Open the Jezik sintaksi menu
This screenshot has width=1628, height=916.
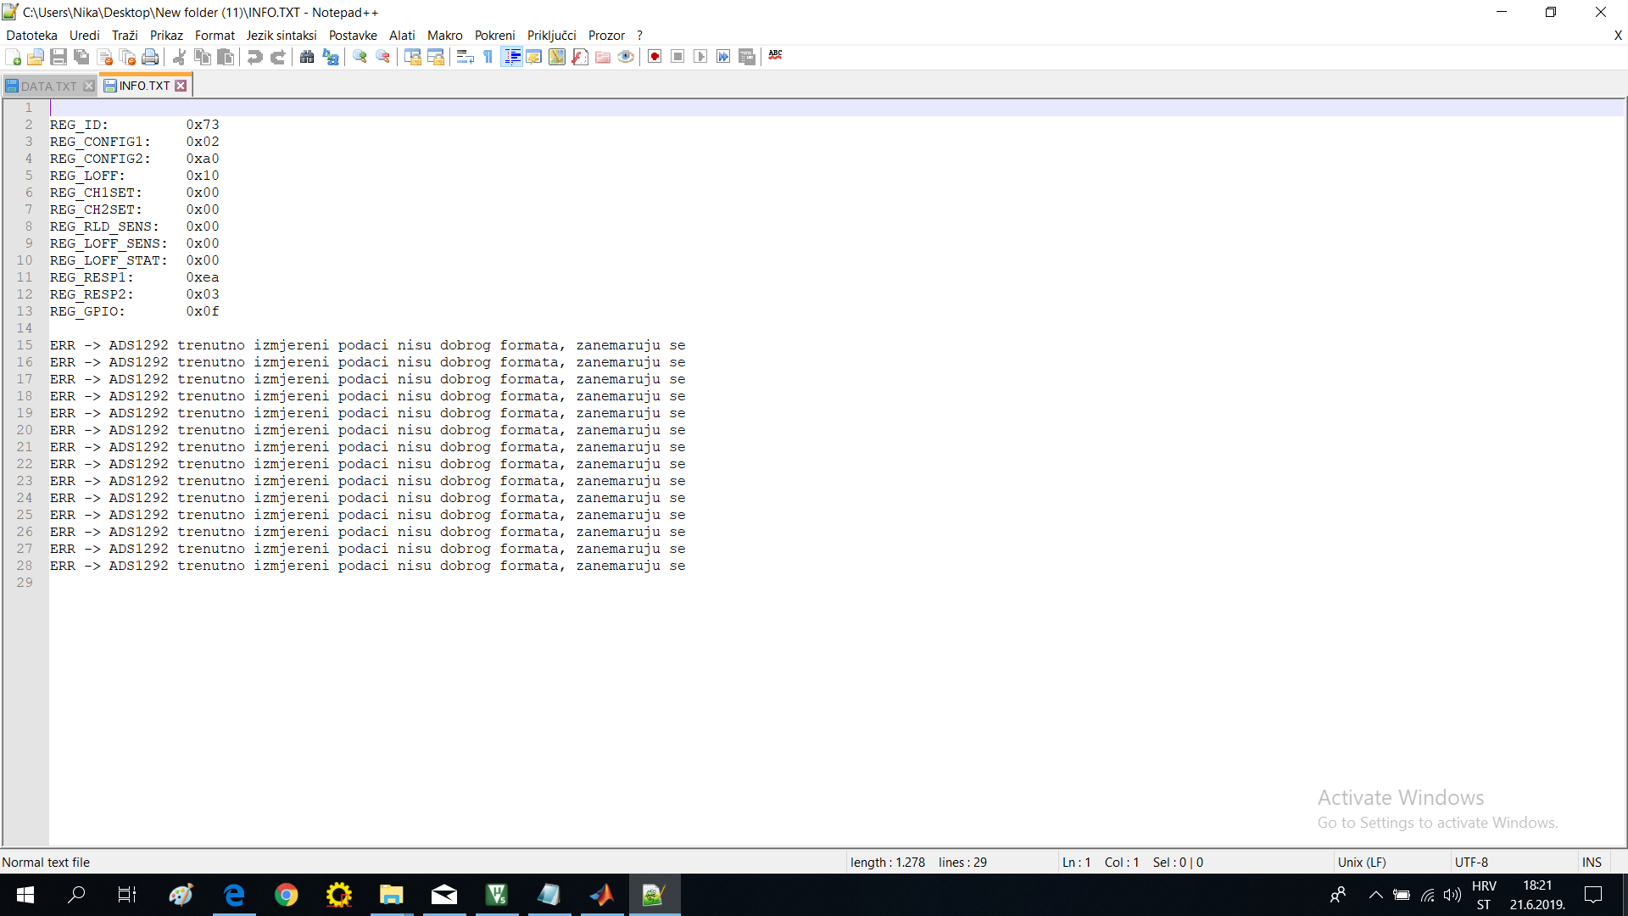click(282, 36)
